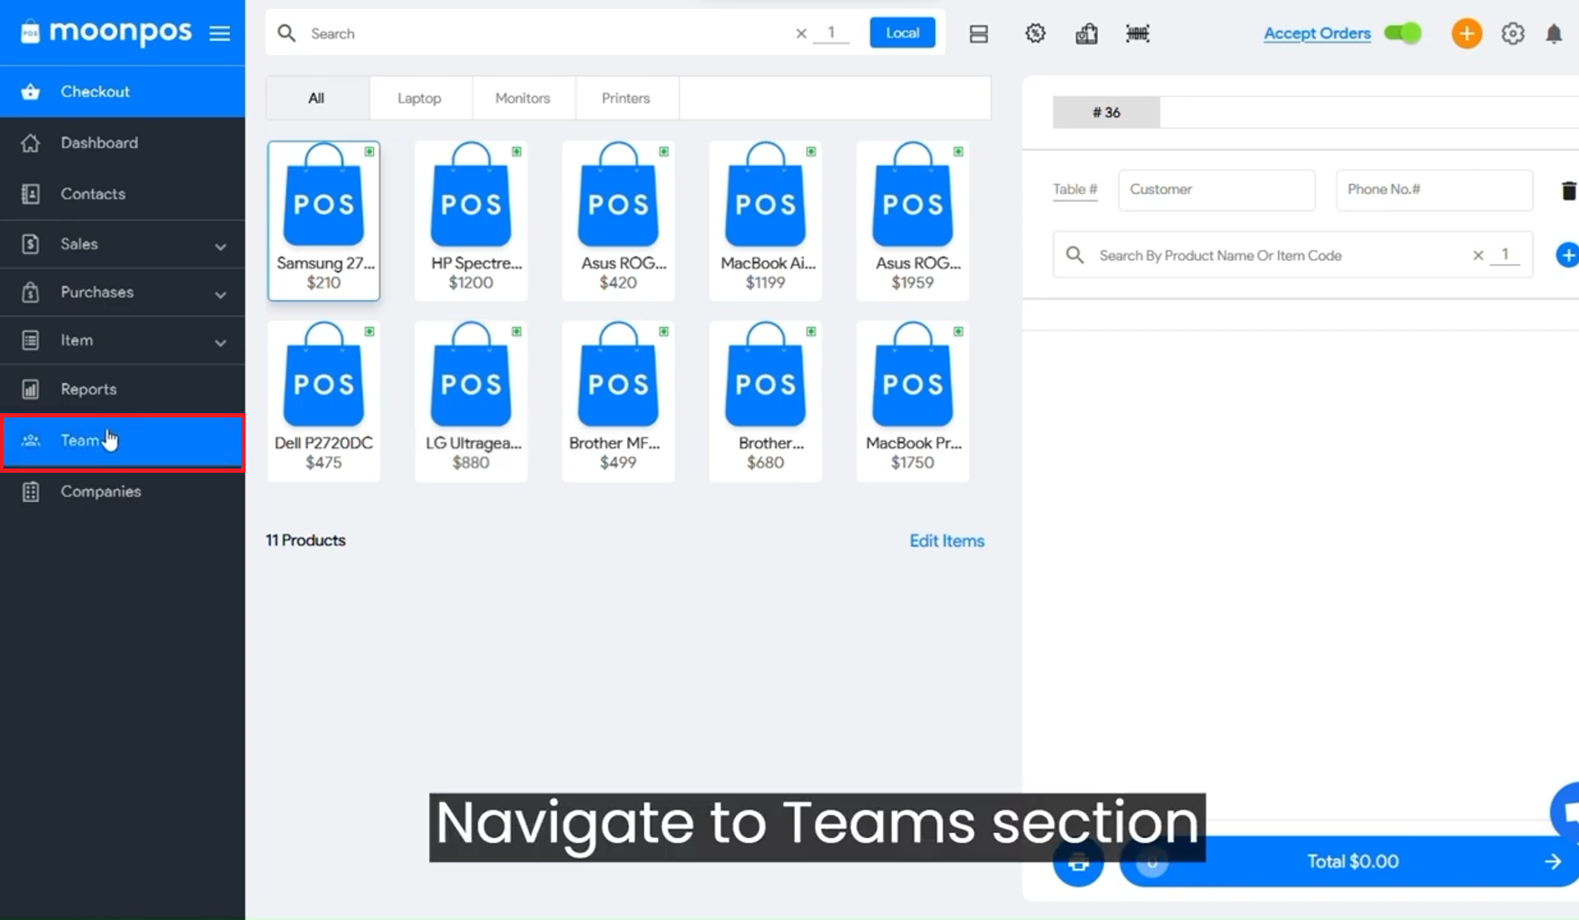1579x920 pixels.
Task: Select the Laptop category tab
Action: 419,98
